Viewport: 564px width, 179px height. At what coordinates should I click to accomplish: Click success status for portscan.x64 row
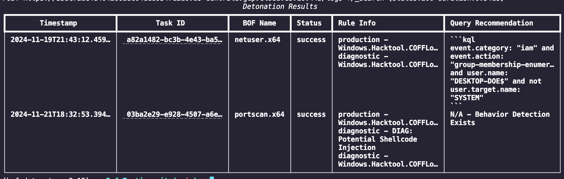(311, 114)
